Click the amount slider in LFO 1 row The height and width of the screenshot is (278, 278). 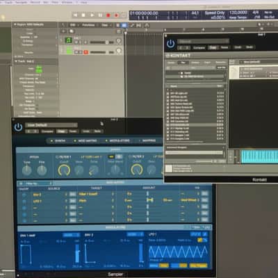(149, 200)
